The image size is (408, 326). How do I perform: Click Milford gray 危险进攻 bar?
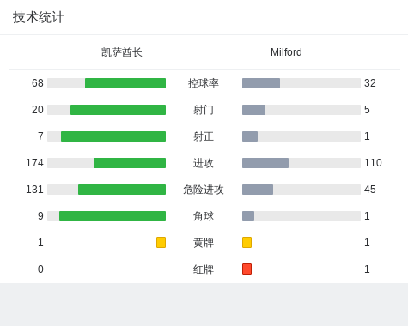(x=258, y=190)
